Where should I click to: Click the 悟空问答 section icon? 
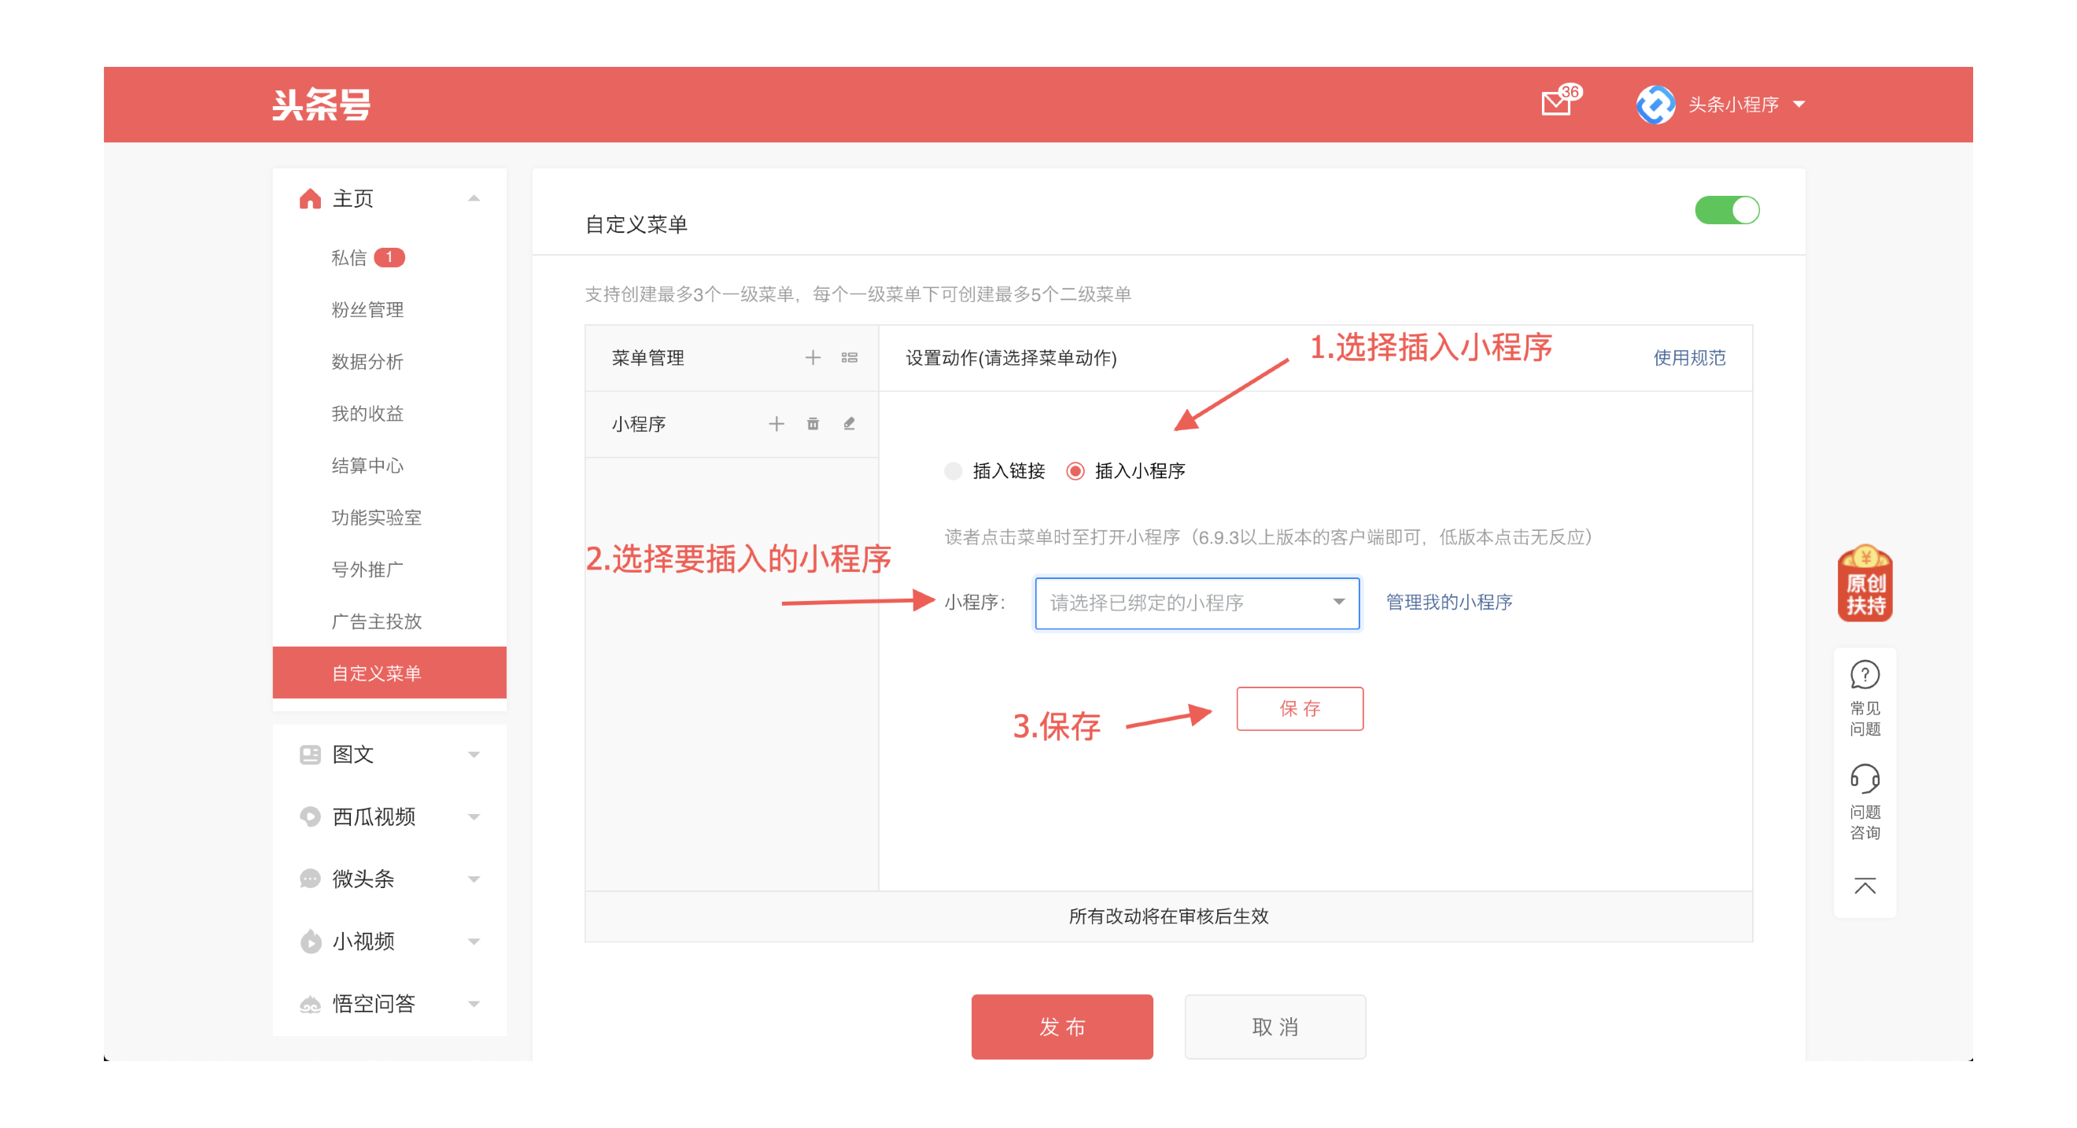click(x=310, y=1004)
